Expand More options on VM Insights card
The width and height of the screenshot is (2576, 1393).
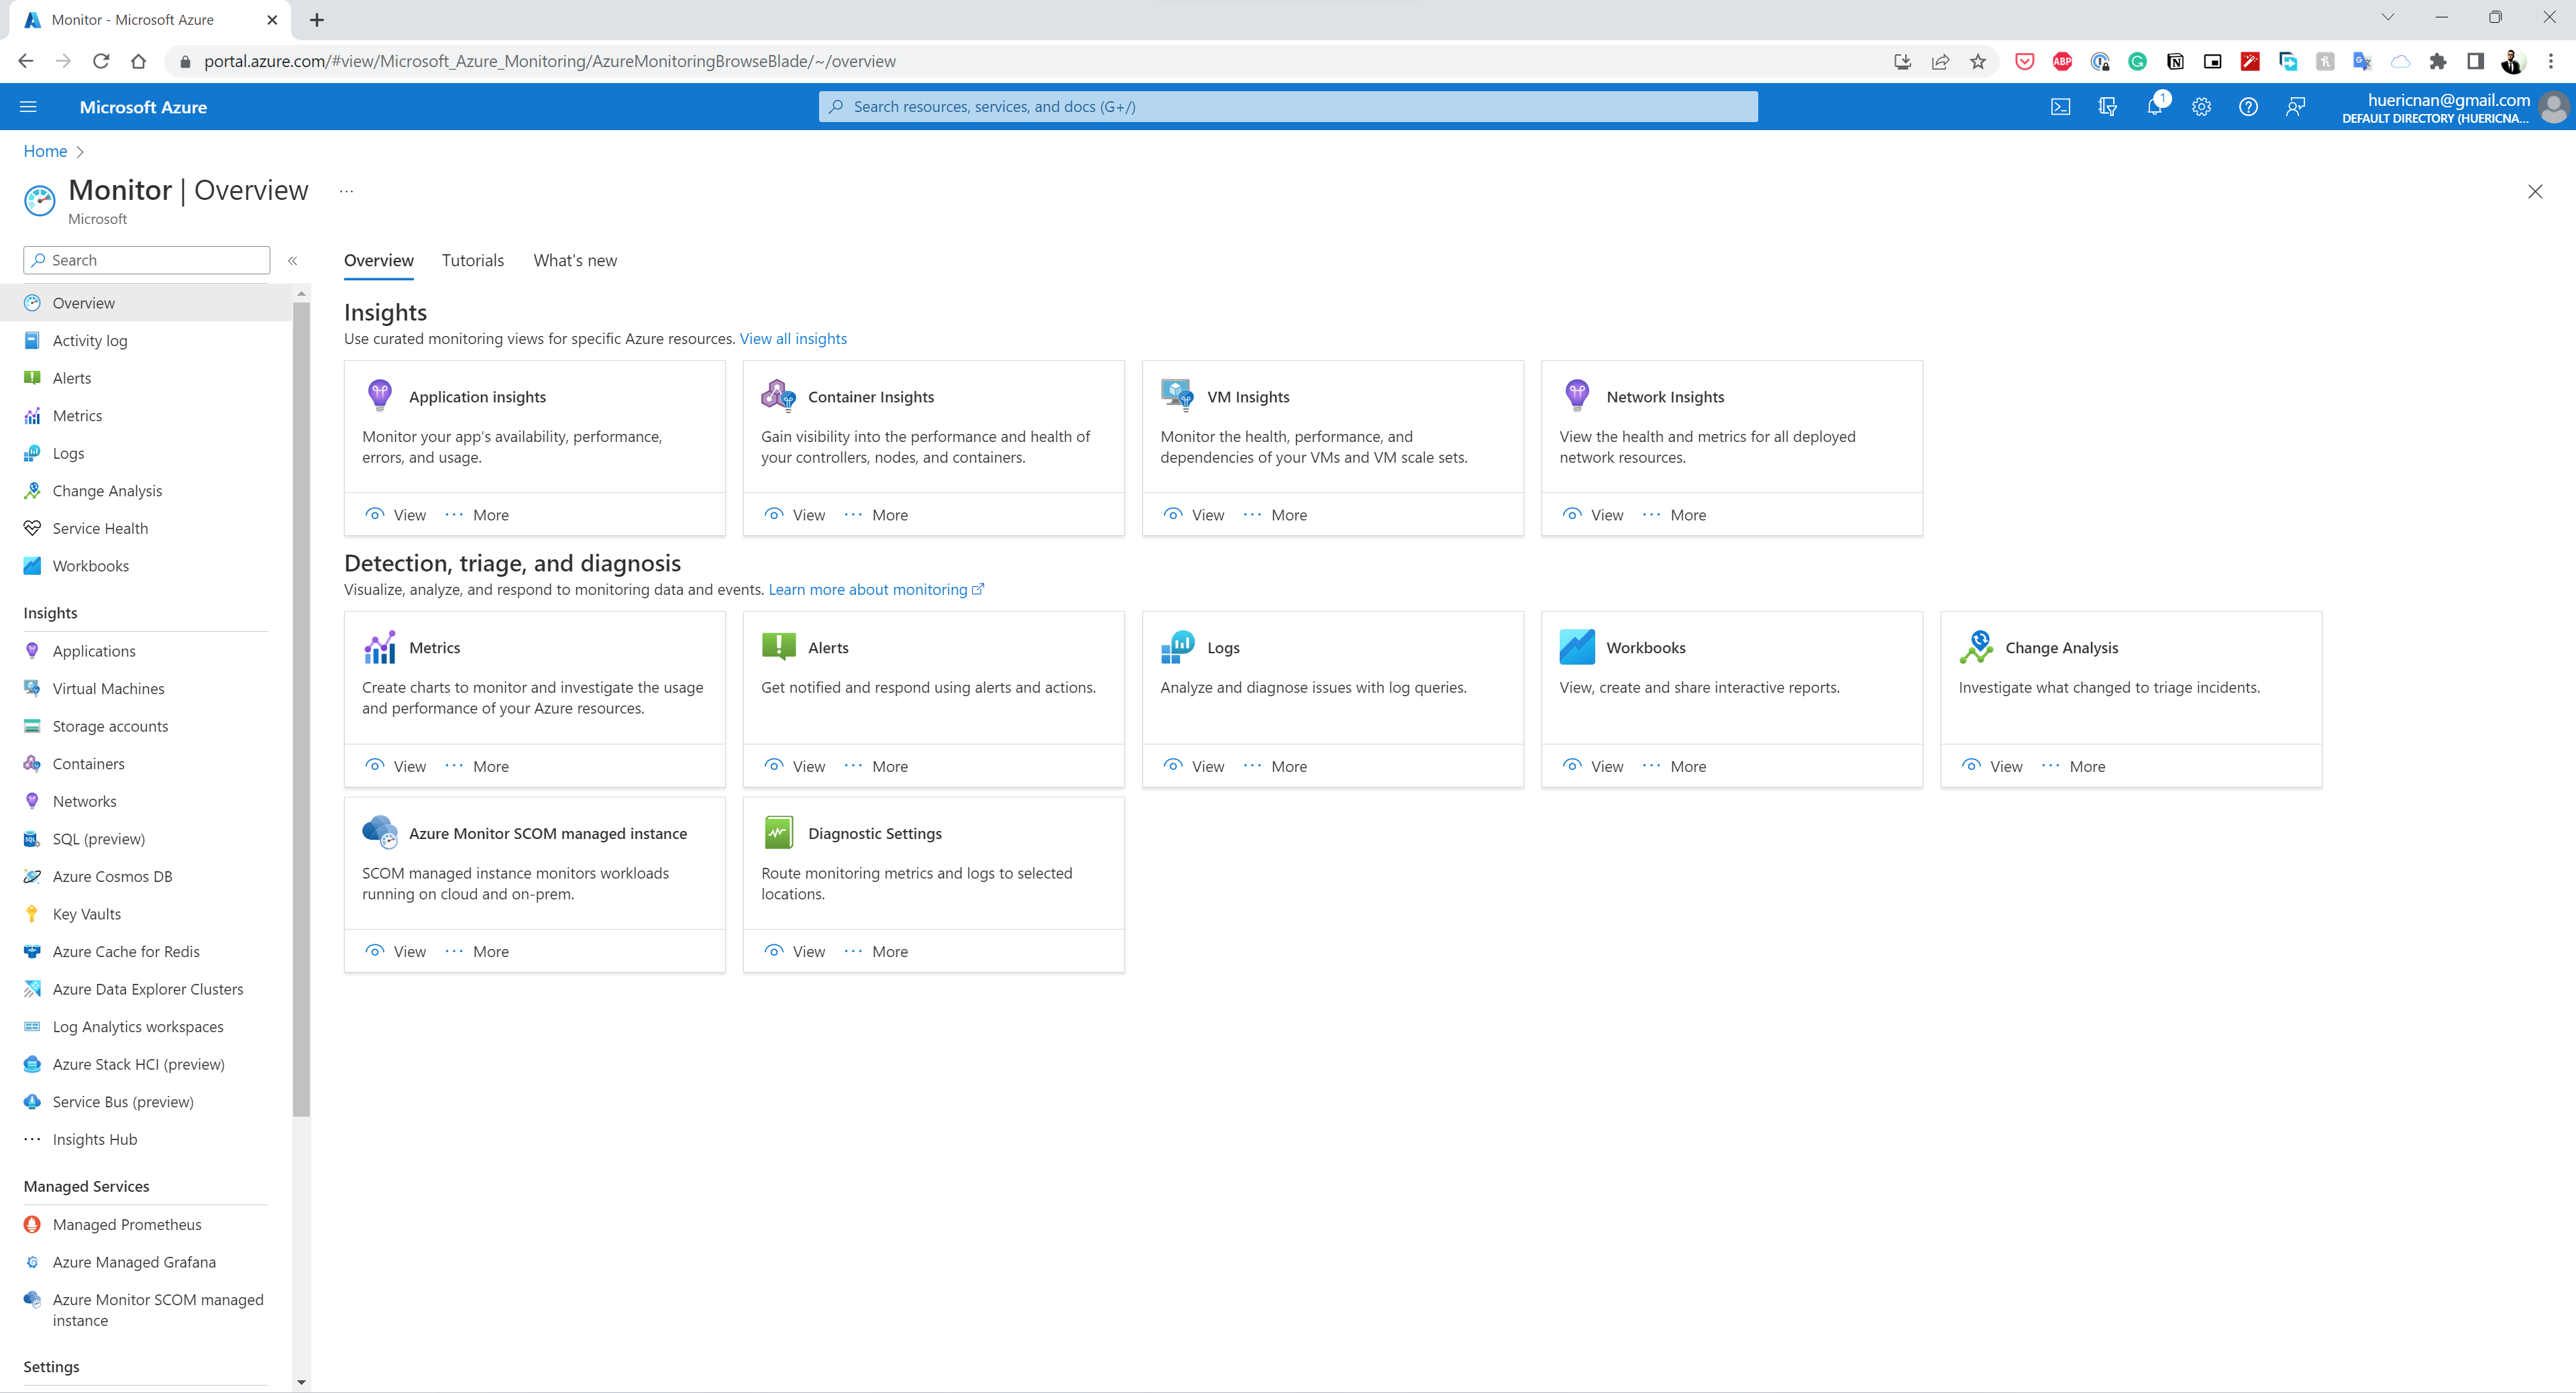pos(1275,515)
